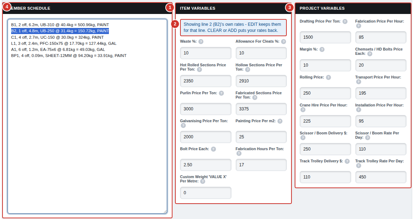
Task: Show Scissor / Boom Delivery $ help
Action: (x=303, y=138)
